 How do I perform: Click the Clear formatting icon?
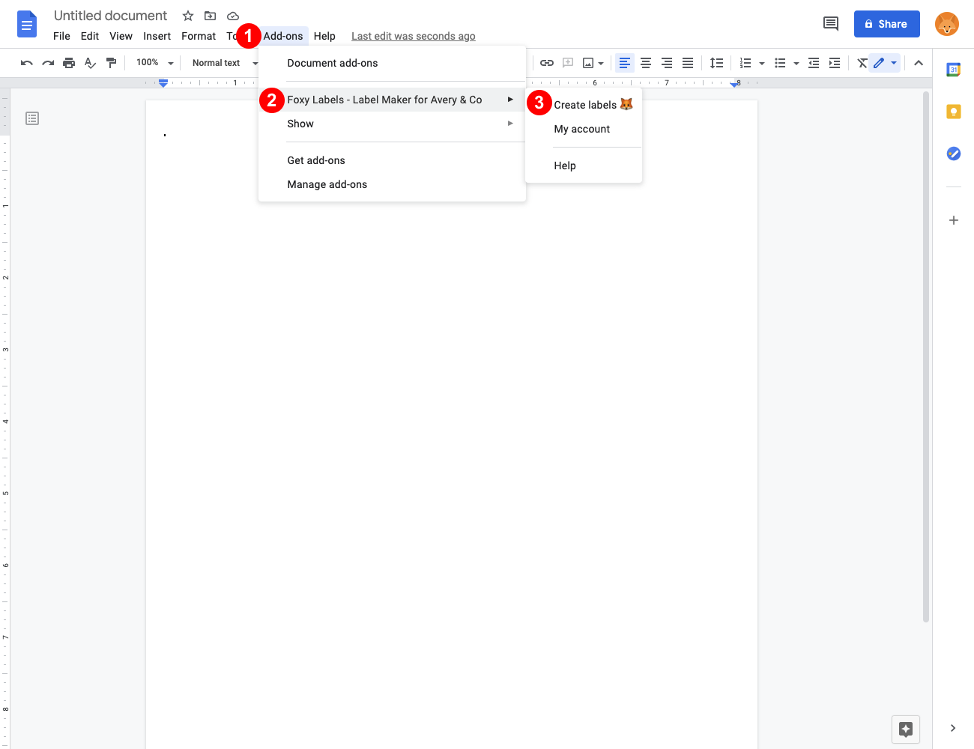[861, 63]
